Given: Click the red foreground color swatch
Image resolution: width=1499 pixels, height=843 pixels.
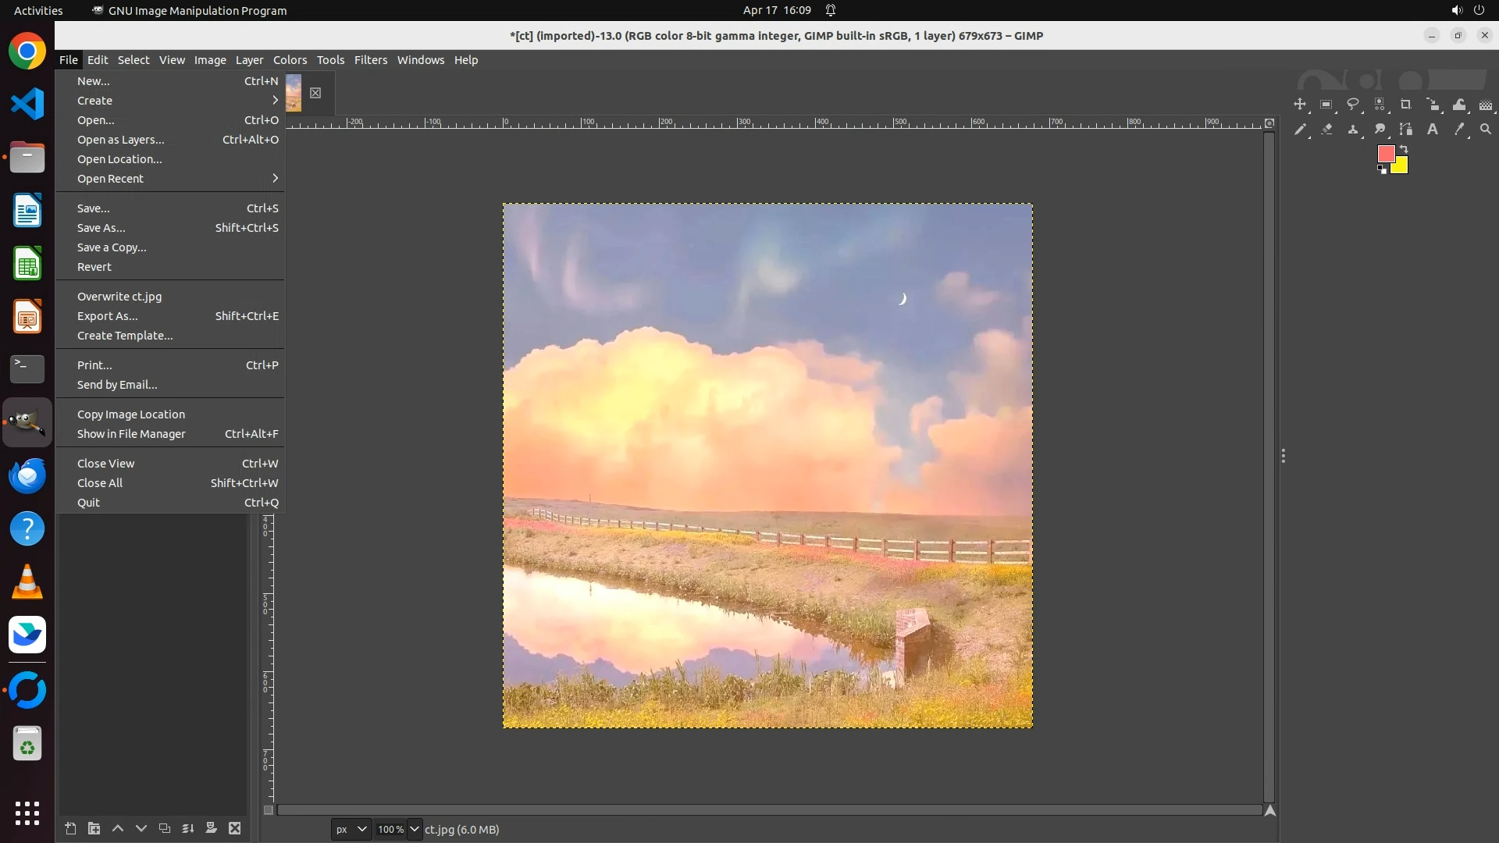Looking at the screenshot, I should coord(1386,155).
